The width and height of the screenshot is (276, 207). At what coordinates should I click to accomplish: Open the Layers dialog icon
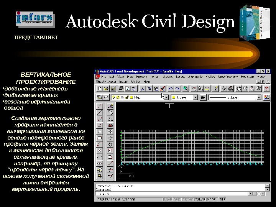pos(106,97)
